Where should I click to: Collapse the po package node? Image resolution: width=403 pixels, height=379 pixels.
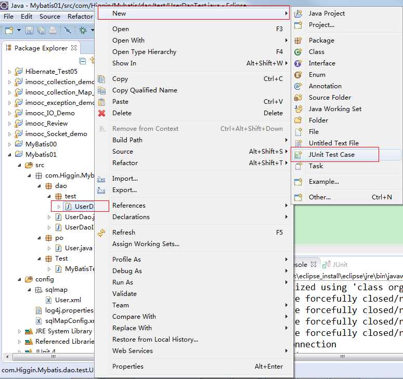point(39,238)
